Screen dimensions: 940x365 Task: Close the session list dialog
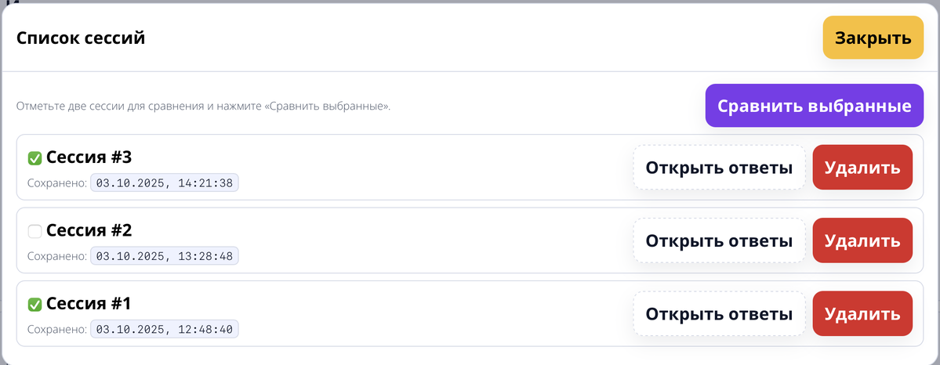coord(873,38)
